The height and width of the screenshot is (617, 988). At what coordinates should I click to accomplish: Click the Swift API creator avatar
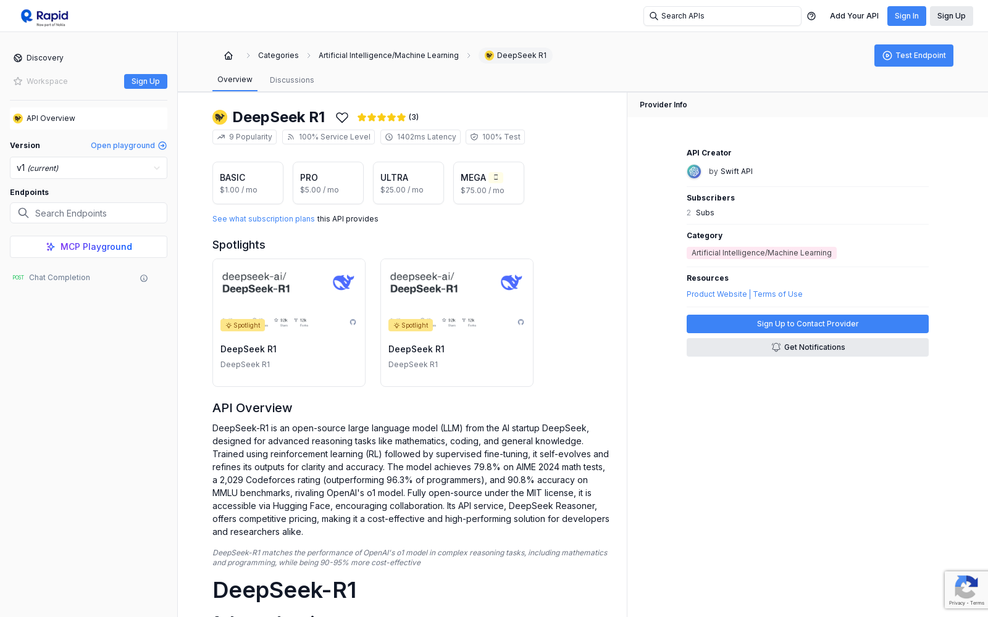click(694, 172)
